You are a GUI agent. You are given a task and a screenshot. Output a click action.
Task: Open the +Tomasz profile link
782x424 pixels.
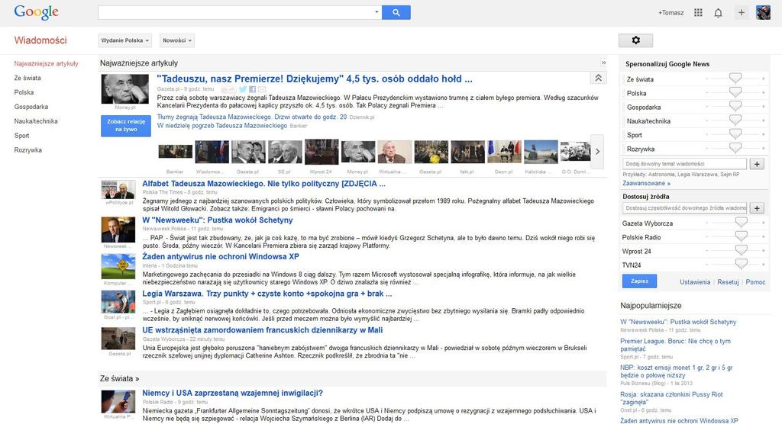tap(671, 13)
